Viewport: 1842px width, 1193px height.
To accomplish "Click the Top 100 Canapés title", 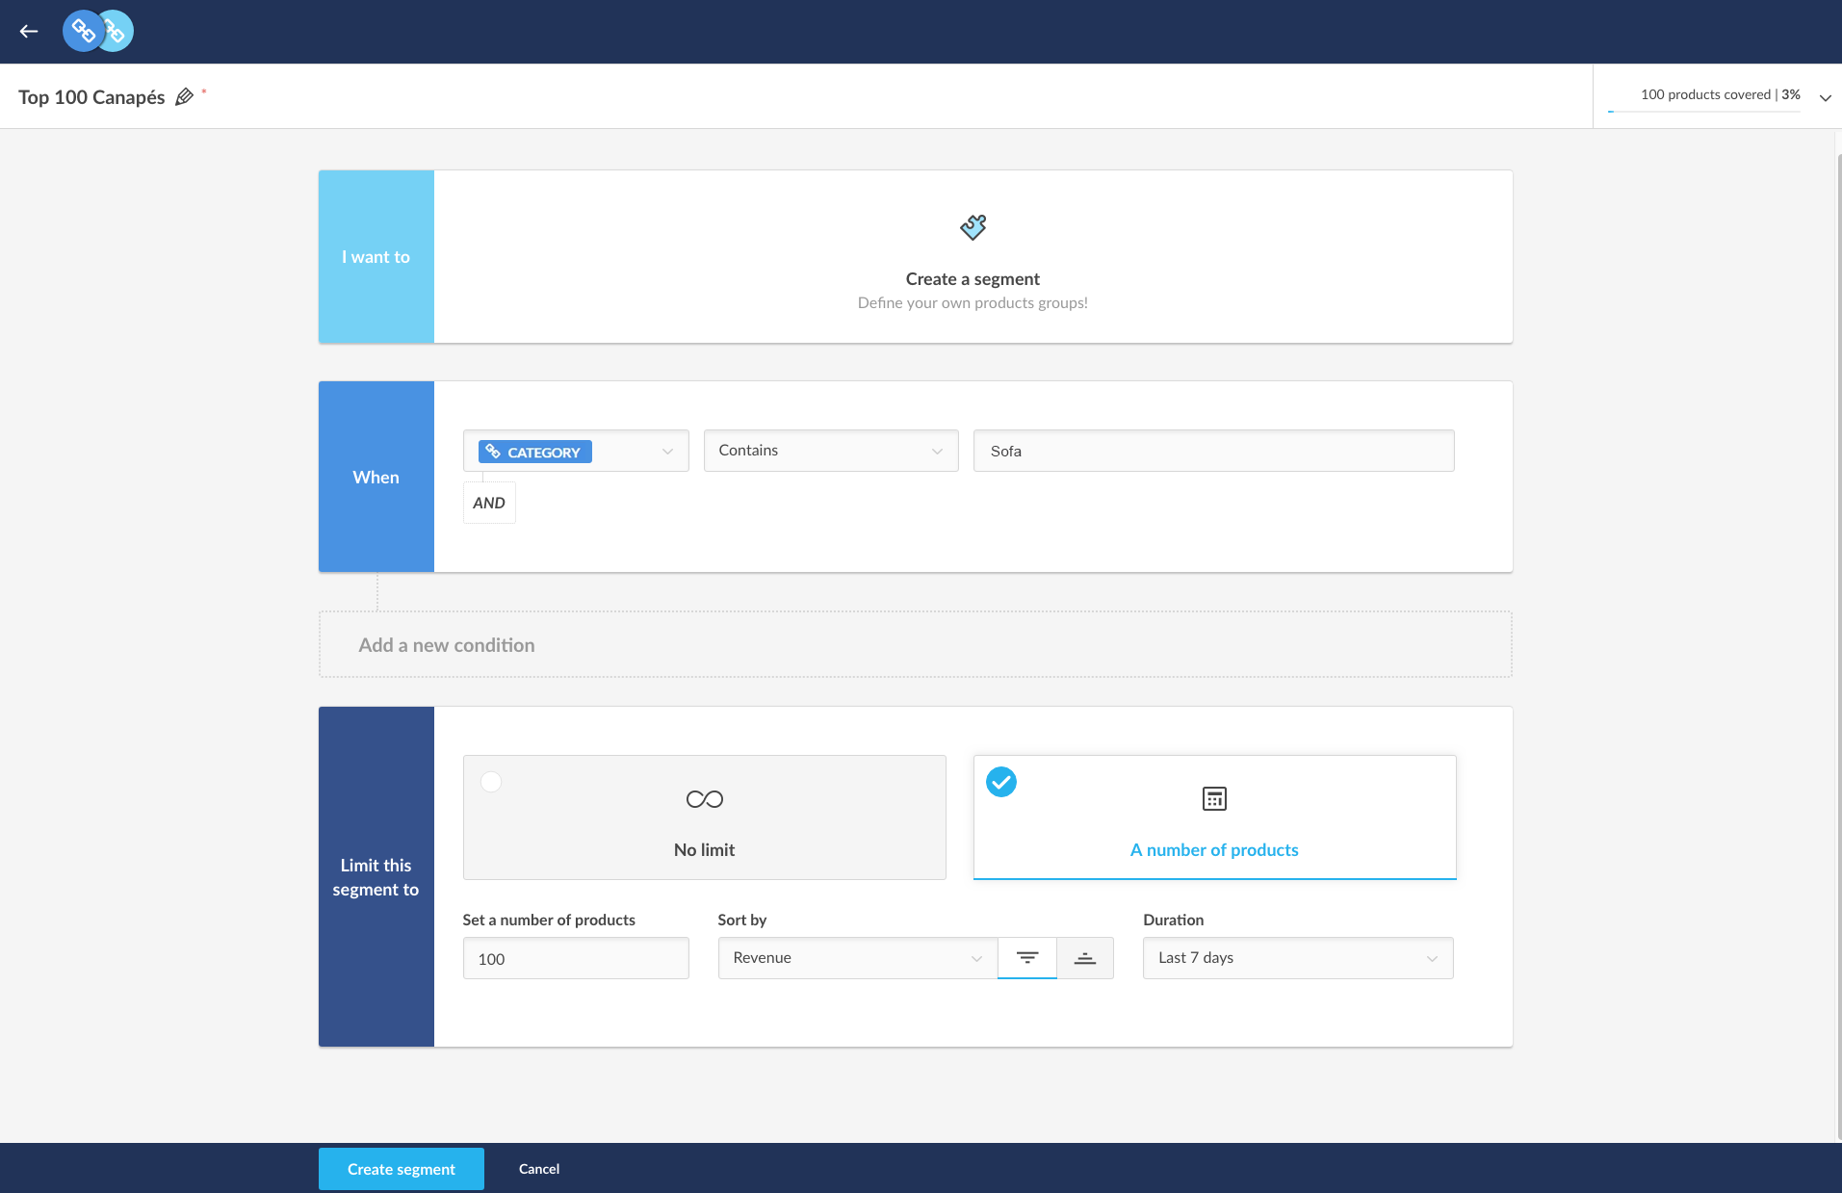I will click(x=91, y=96).
